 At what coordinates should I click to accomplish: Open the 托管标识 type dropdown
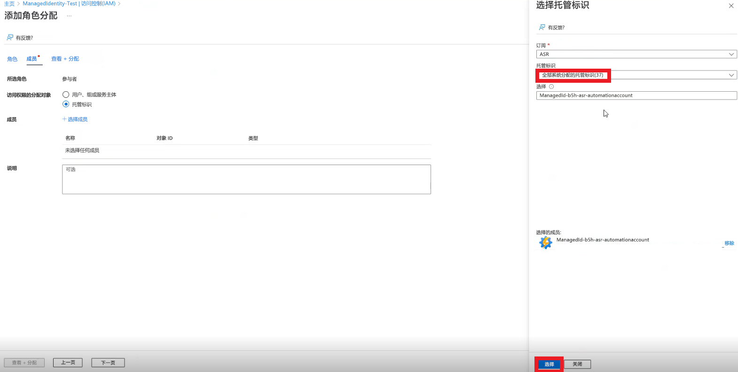click(636, 75)
